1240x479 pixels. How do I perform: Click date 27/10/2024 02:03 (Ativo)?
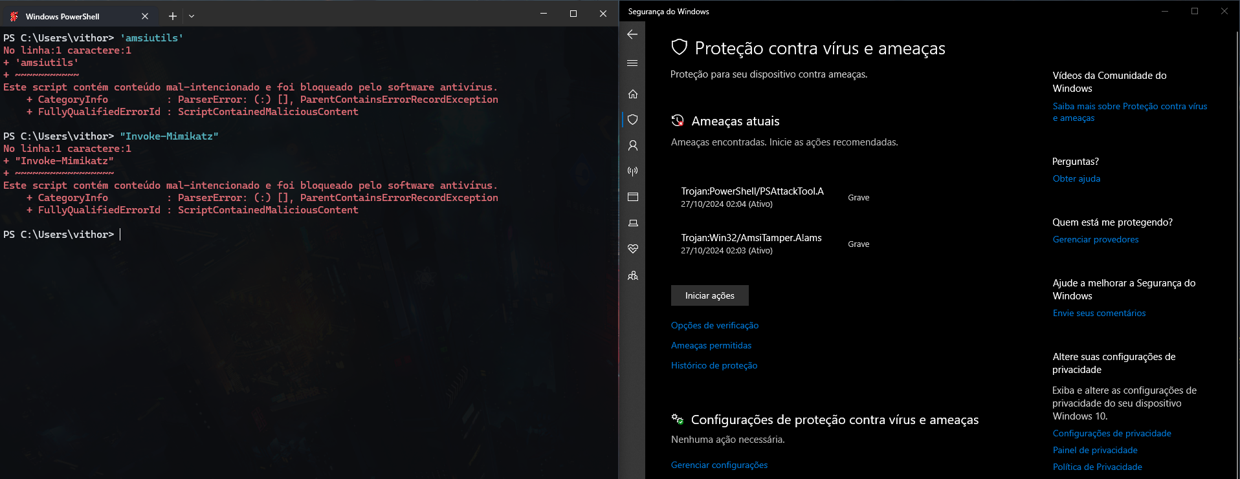[727, 251]
